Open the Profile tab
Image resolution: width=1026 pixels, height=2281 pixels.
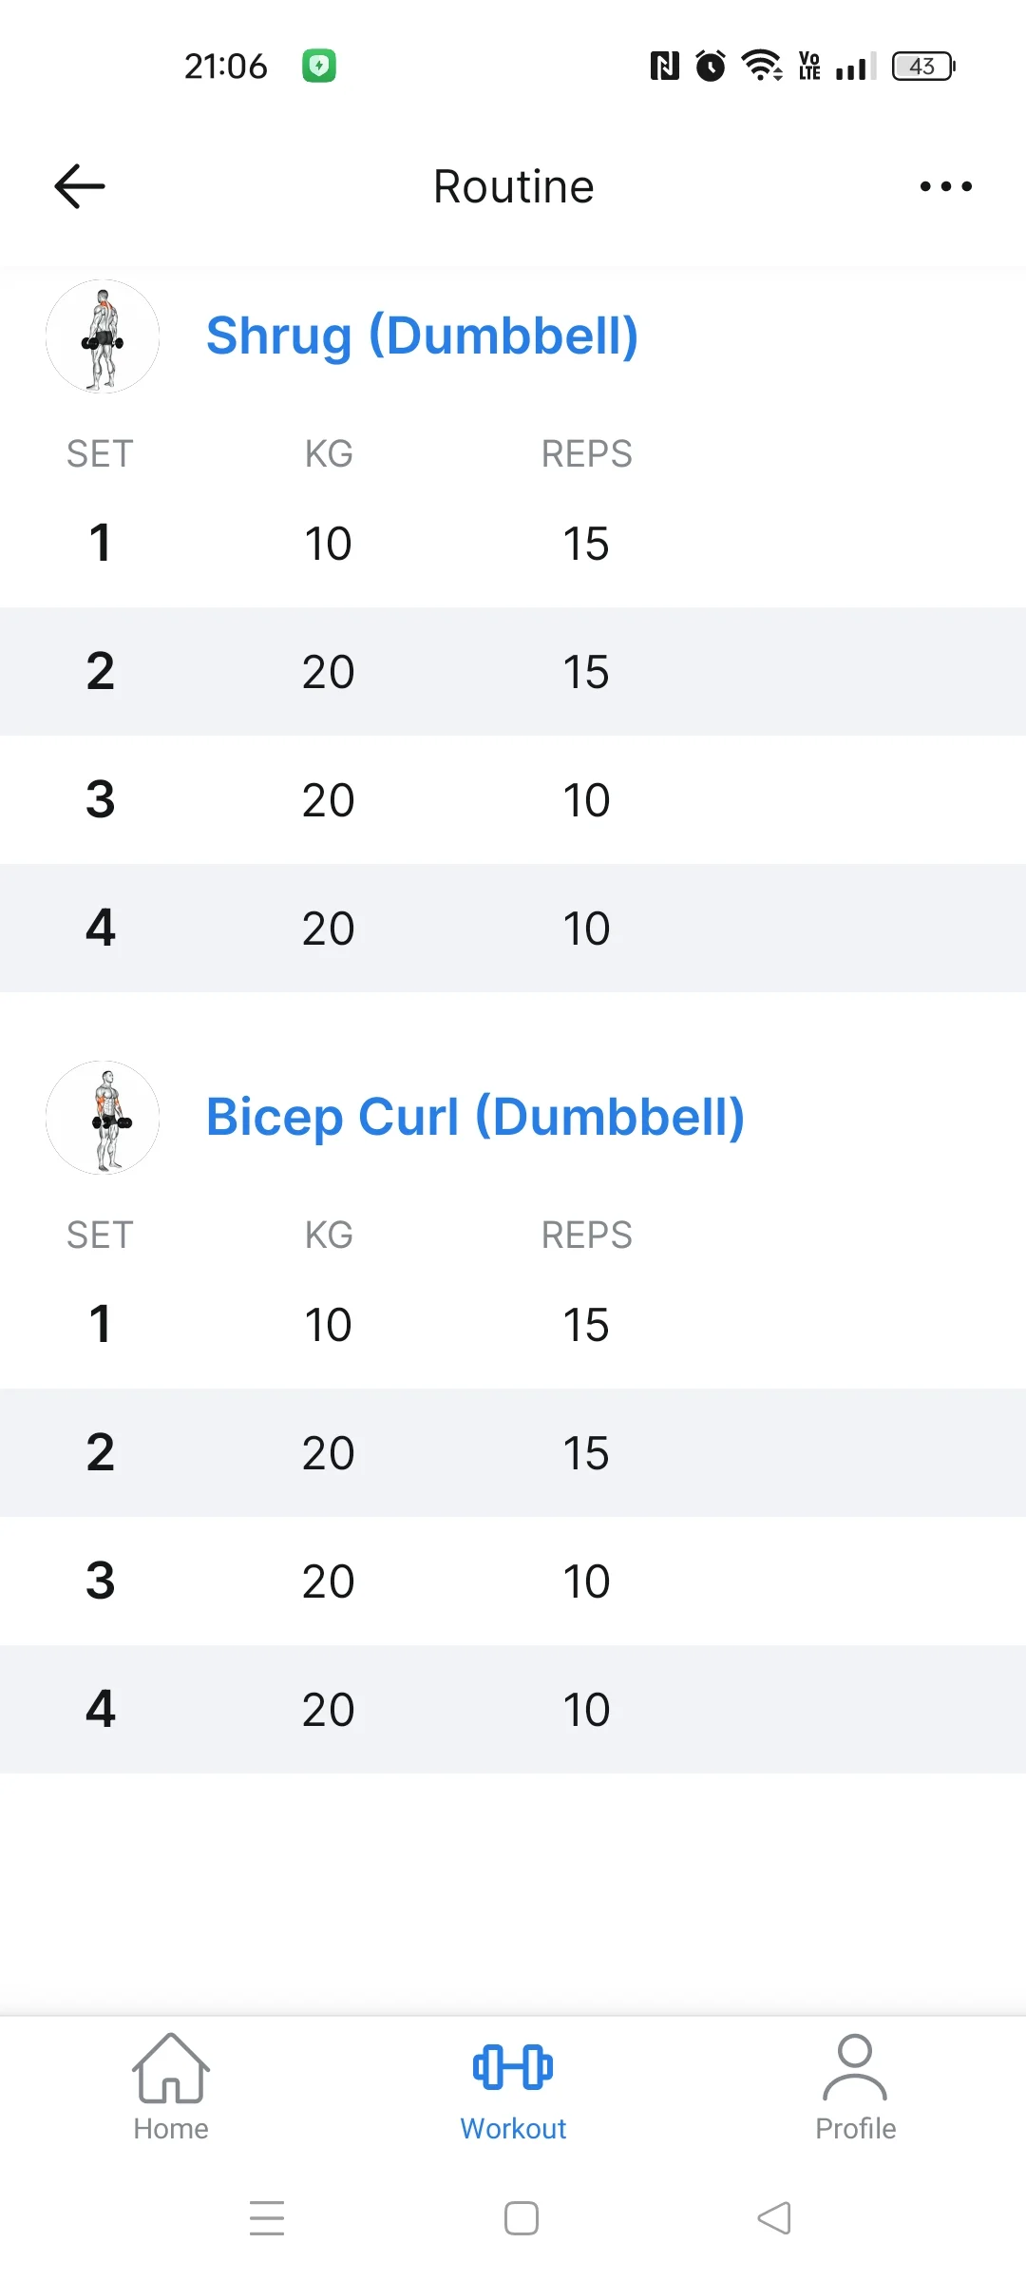click(855, 2087)
